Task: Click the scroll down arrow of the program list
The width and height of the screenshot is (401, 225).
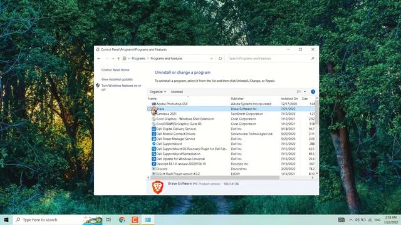Action: click(x=316, y=173)
